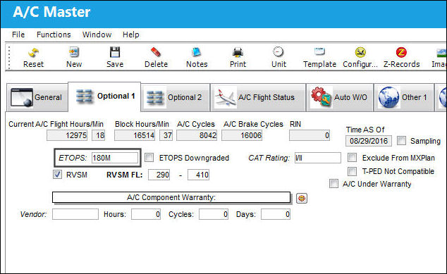This screenshot has width=447, height=274.
Task: Toggle T-PED Not Compatible checkbox
Action: (x=352, y=171)
